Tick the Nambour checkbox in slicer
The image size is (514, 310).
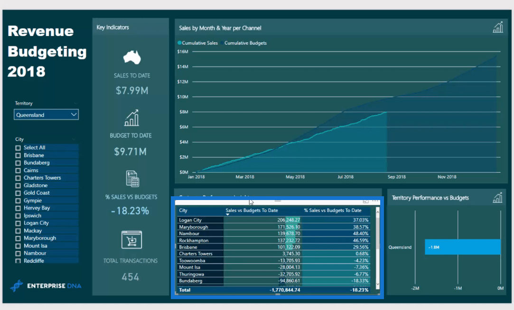18,254
